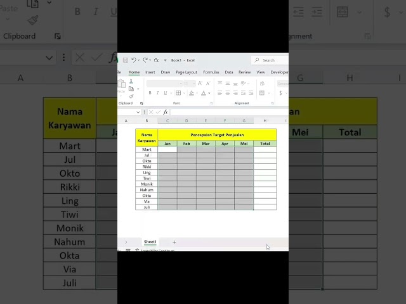Expand the Fill Color dropdown arrow
406x304 pixels.
point(197,93)
